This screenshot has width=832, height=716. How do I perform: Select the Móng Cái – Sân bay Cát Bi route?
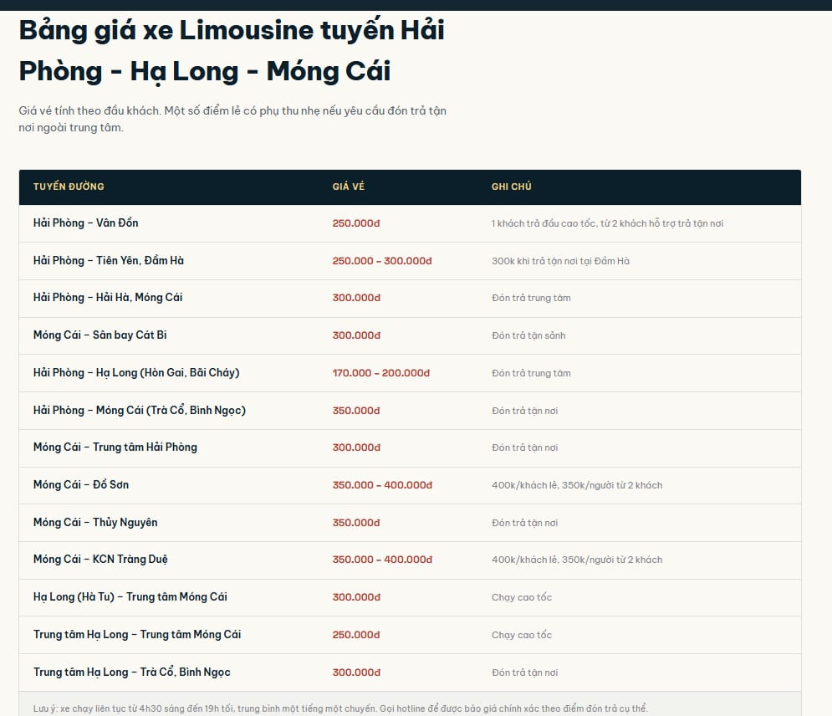[x=100, y=335]
